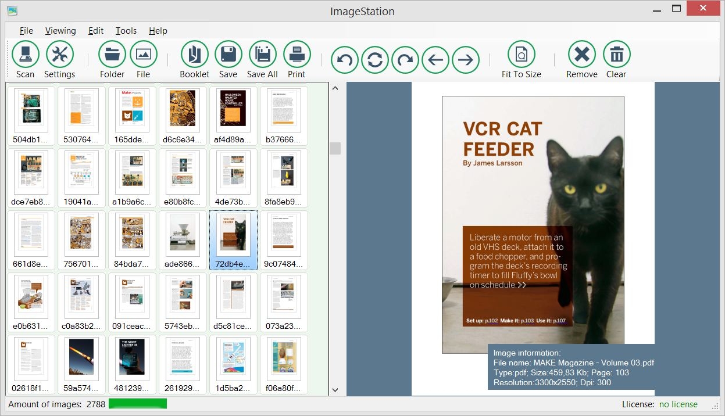This screenshot has height=416, width=725.
Task: Select thumbnail 9c07484...
Action: click(284, 241)
